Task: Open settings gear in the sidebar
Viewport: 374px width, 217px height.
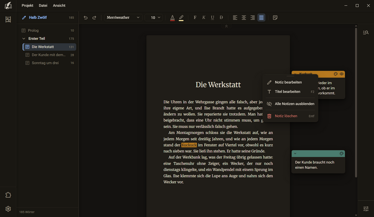Action: click(x=8, y=209)
